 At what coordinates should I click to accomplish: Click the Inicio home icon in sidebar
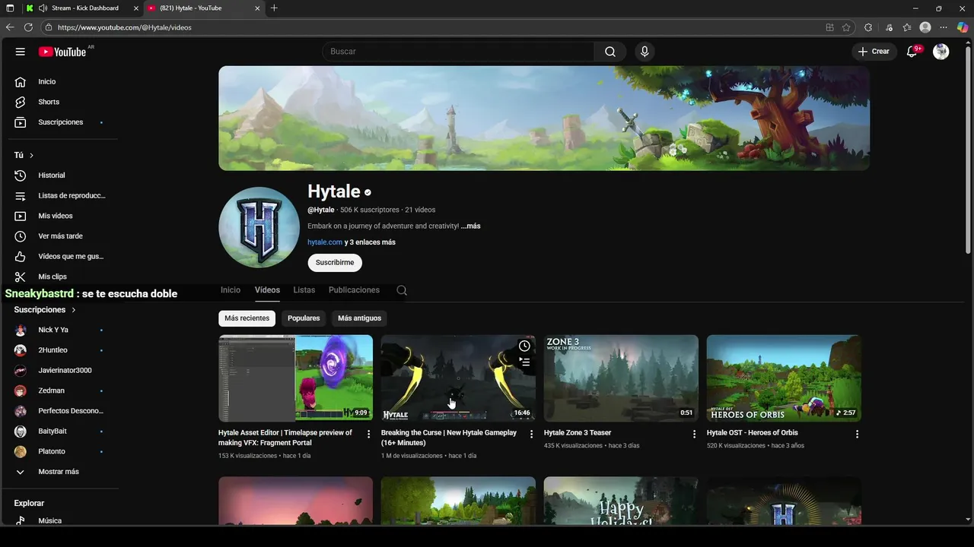(21, 81)
